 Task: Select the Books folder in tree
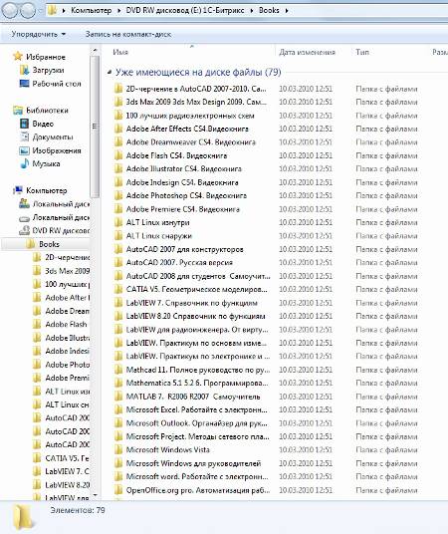[x=49, y=244]
